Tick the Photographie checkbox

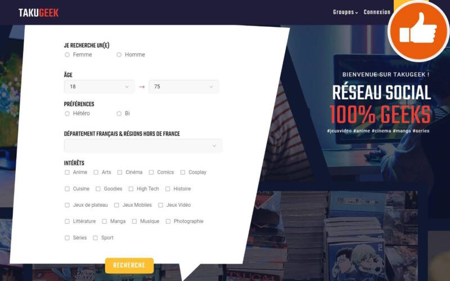tap(168, 221)
